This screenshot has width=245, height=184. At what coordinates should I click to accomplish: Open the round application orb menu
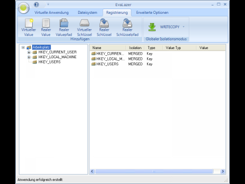(x=23, y=8)
